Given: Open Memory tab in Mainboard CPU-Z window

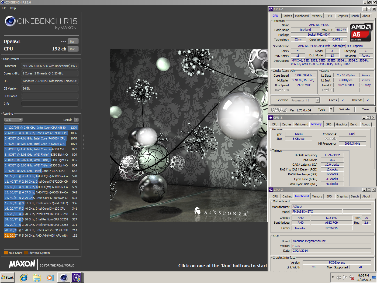Looking at the screenshot, I should pyautogui.click(x=317, y=196).
